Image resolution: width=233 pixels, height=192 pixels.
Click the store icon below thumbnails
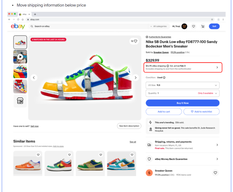[x=20, y=101]
